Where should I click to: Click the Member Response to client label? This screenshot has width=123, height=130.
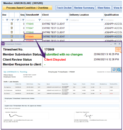point(22,64)
